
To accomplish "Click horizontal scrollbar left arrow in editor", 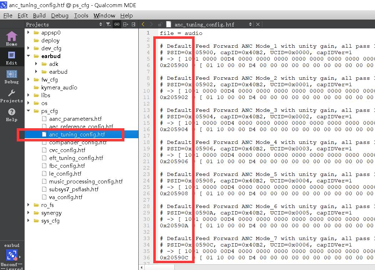I will [x=142, y=268].
